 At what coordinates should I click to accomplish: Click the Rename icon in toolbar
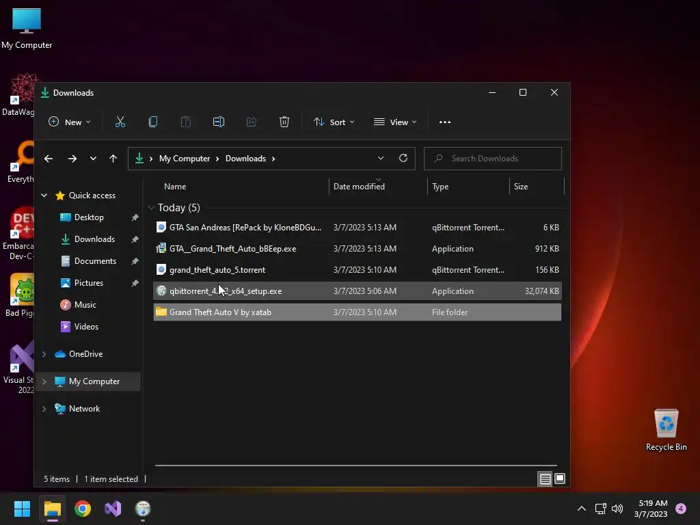[x=218, y=122]
